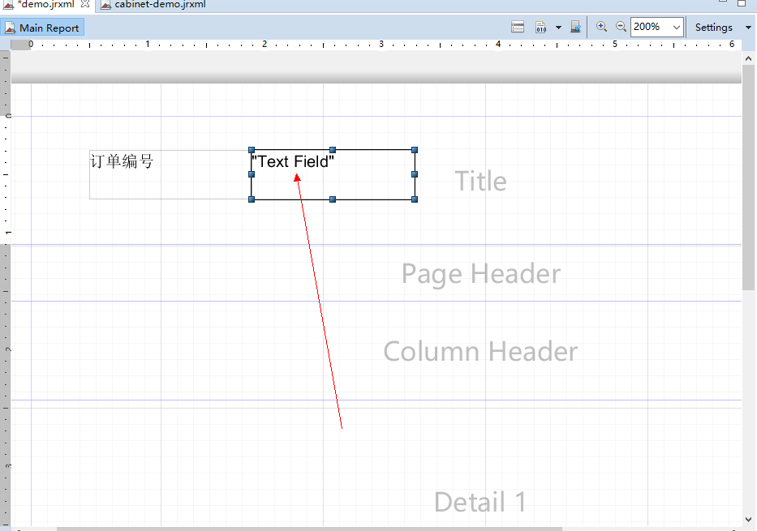Click the cabinet-demo.jrxml tab file icon

pyautogui.click(x=105, y=4)
